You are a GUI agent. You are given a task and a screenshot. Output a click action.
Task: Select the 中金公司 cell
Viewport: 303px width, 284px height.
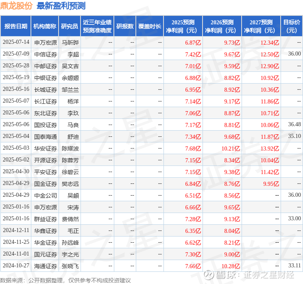46,196
